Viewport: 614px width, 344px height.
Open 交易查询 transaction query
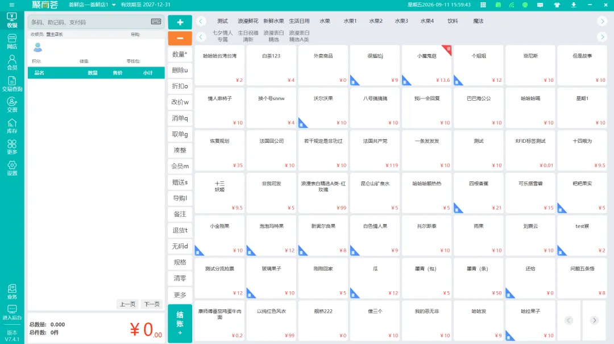tap(12, 84)
